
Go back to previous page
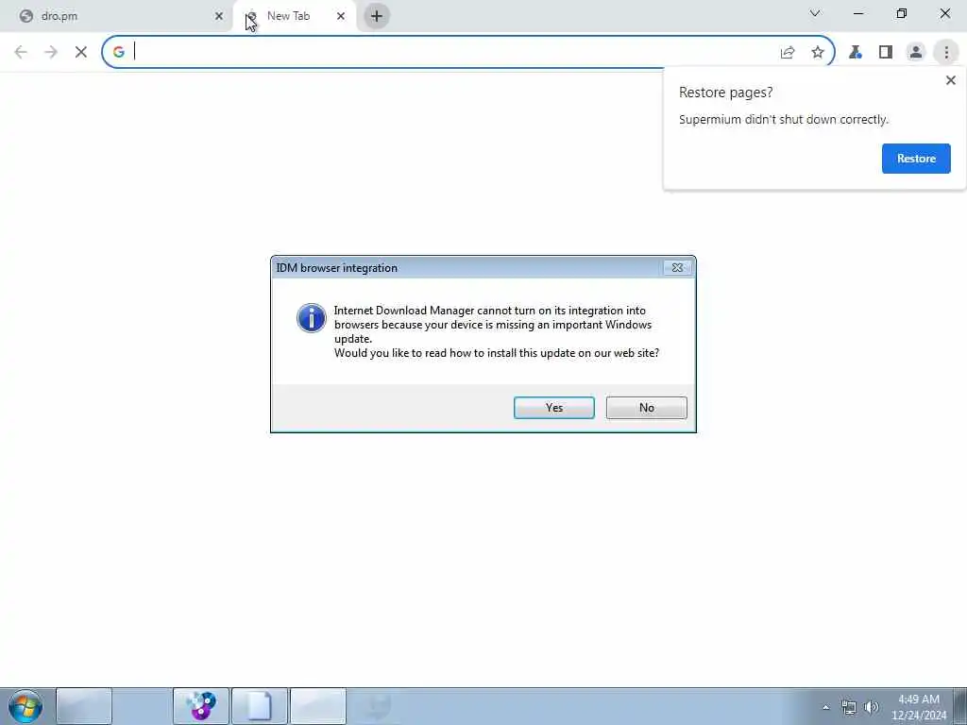(x=21, y=53)
